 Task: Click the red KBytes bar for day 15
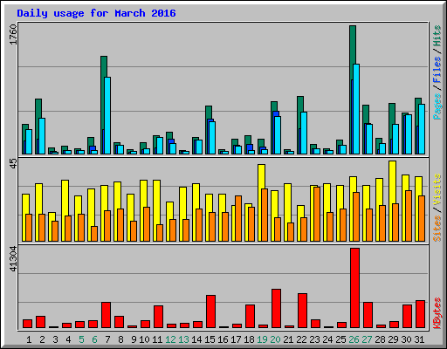pos(210,311)
